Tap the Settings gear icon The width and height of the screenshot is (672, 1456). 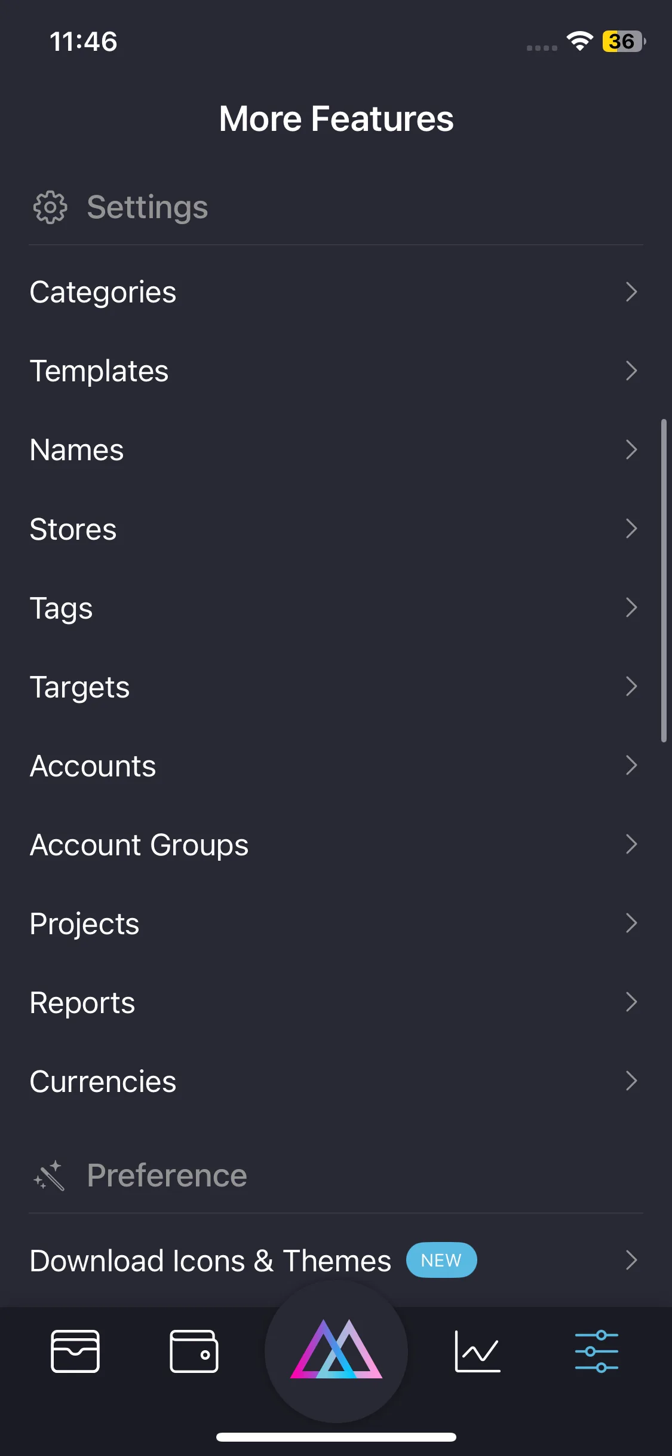click(50, 207)
